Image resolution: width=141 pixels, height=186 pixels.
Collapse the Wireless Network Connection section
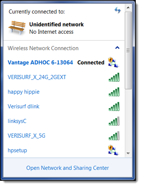[117, 48]
